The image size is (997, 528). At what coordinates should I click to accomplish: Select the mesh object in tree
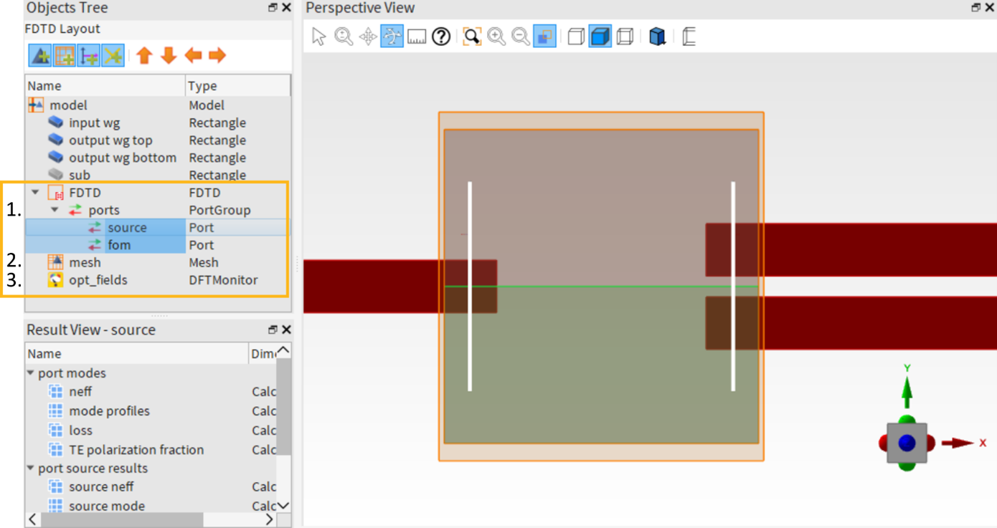pos(85,263)
